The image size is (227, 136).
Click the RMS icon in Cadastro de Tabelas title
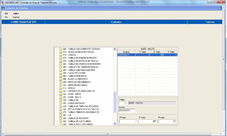(x=3, y=8)
